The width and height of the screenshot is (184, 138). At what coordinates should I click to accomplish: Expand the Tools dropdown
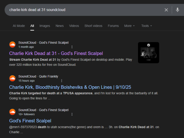coord(146,26)
